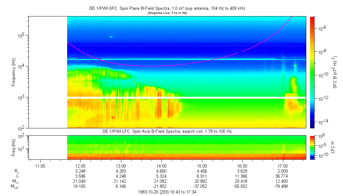Screen dimensions: 343x196
Task: Click the blank no-data region before 12:00
Action: tap(48, 72)
